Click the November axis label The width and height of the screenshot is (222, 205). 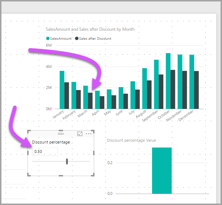174,116
